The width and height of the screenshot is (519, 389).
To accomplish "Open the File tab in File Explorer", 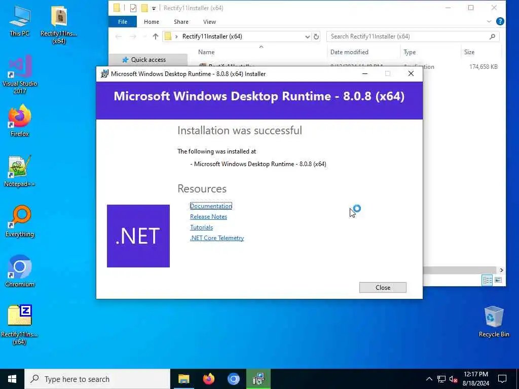I will tap(123, 22).
